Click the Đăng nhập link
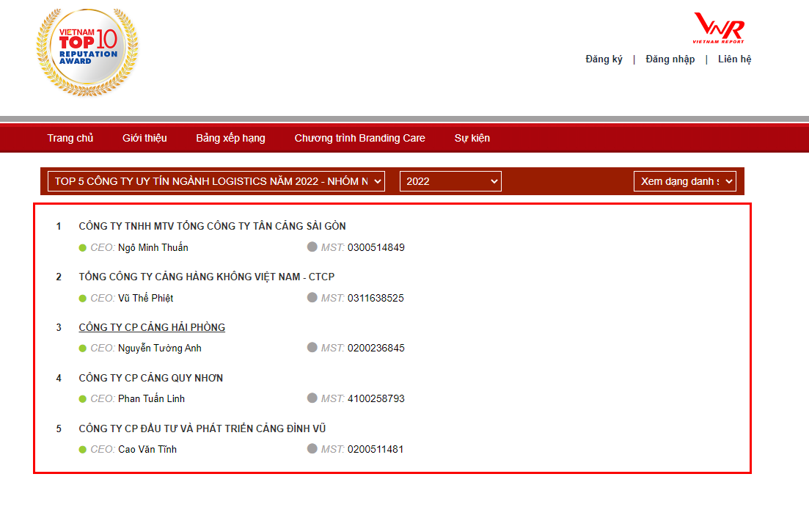The height and width of the screenshot is (507, 809). [670, 59]
